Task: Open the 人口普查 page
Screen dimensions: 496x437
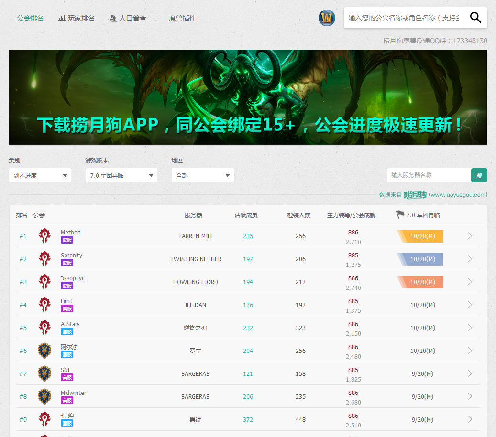Action: point(133,18)
